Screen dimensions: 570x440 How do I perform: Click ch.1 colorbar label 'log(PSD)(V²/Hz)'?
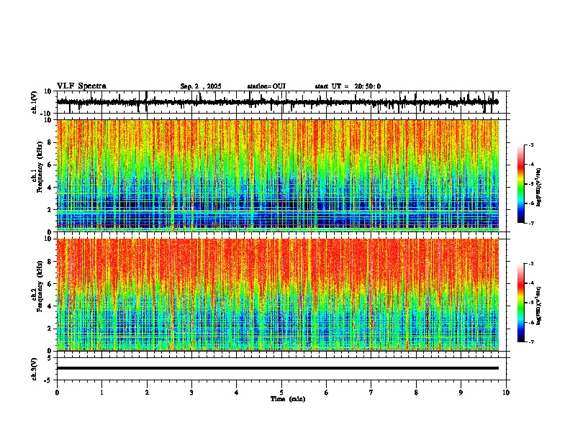point(539,188)
